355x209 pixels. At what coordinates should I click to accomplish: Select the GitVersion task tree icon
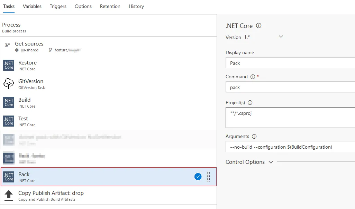tap(9, 84)
